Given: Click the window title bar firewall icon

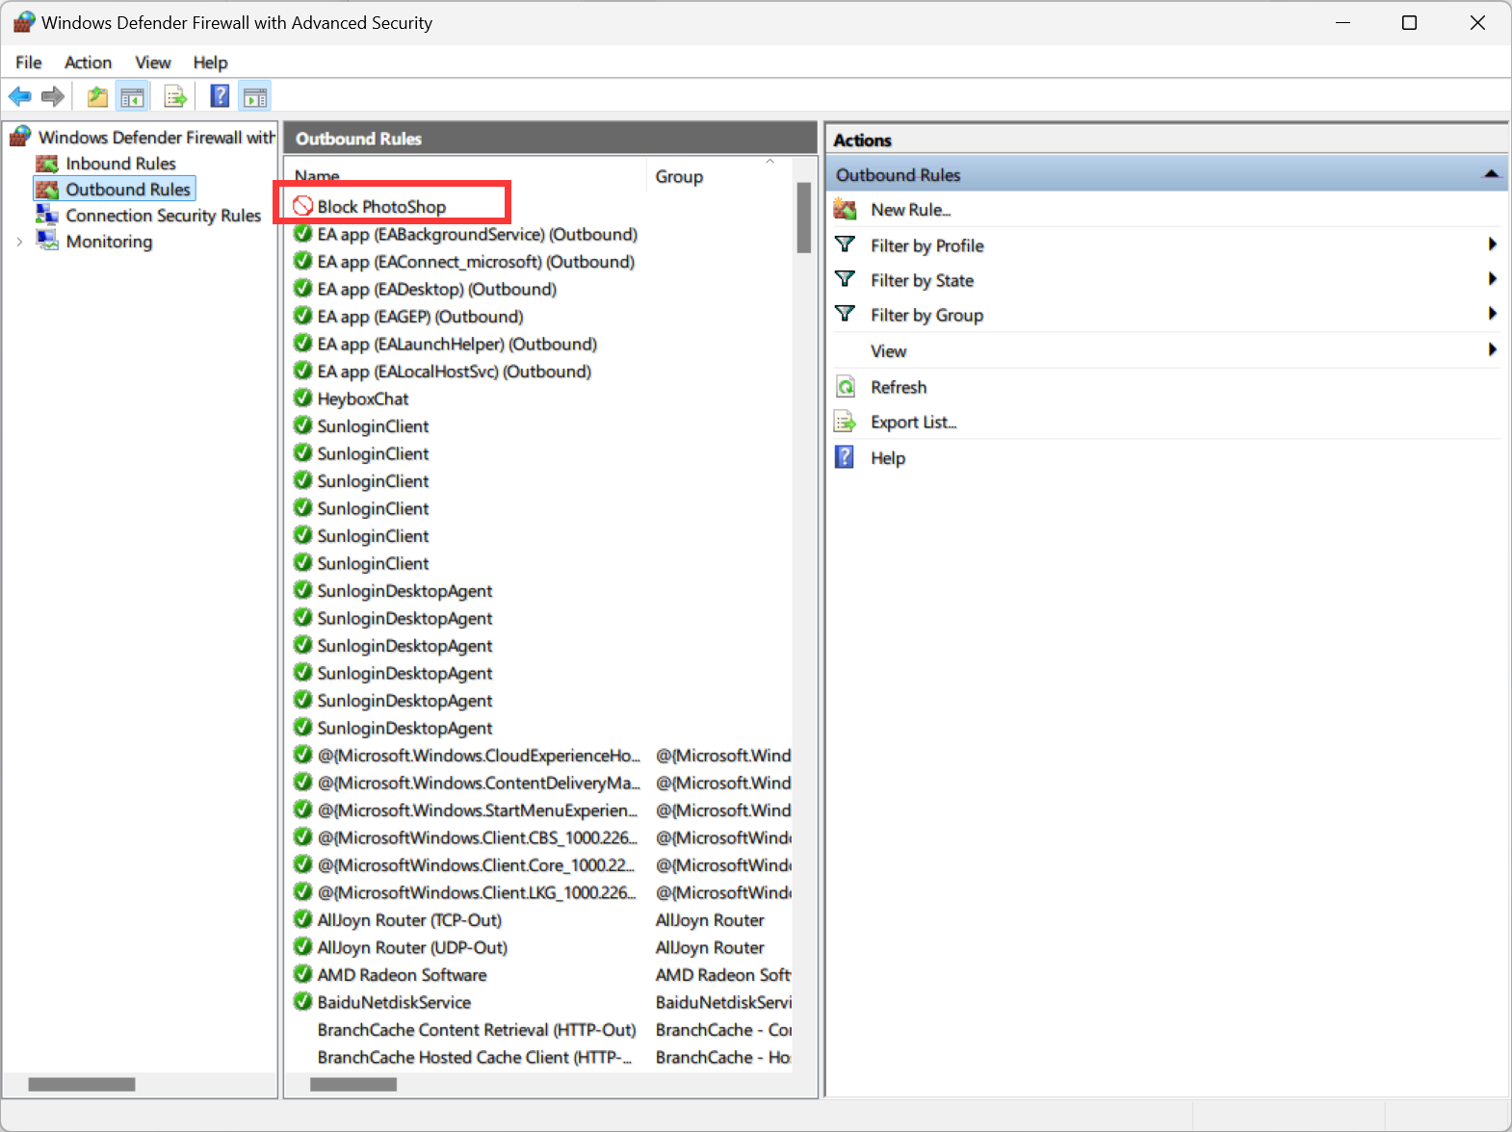Looking at the screenshot, I should point(24,22).
